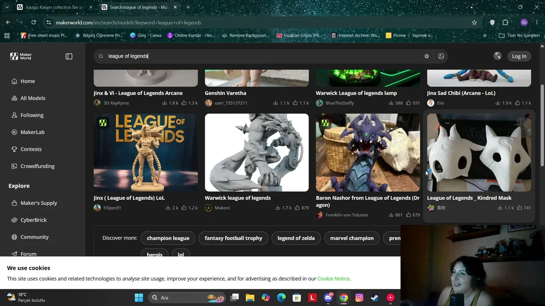Click the Log In button
Viewport: 545px width, 306px height.
519,56
